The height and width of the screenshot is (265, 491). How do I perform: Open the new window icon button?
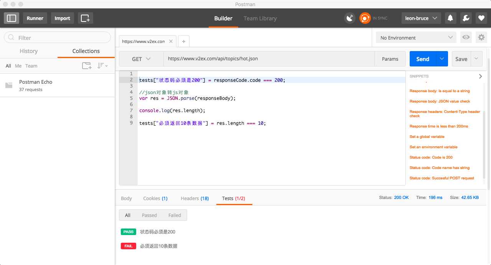coord(86,18)
